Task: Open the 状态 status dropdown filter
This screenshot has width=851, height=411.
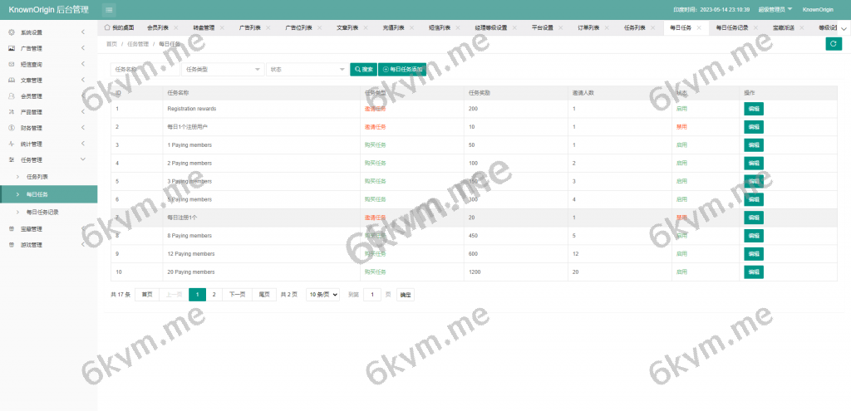Action: 307,70
